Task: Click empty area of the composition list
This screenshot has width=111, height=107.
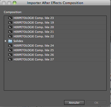Action: pos(55,76)
